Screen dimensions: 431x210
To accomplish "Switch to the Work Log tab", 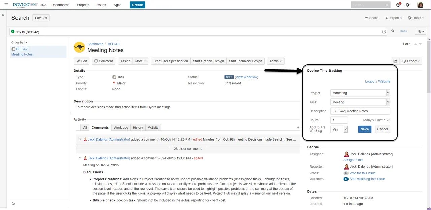I will tap(121, 127).
